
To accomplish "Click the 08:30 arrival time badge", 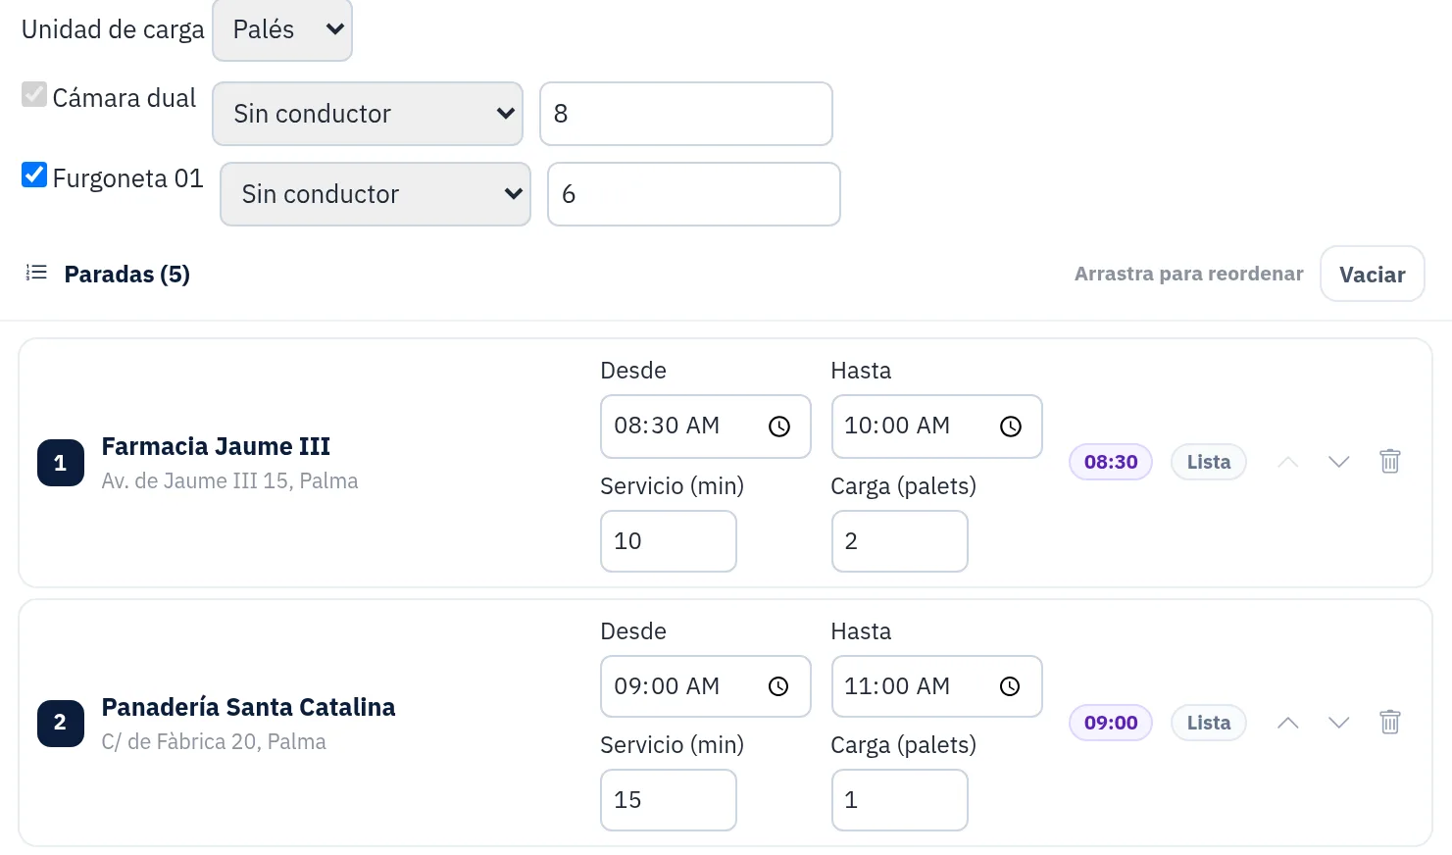I will tap(1111, 462).
